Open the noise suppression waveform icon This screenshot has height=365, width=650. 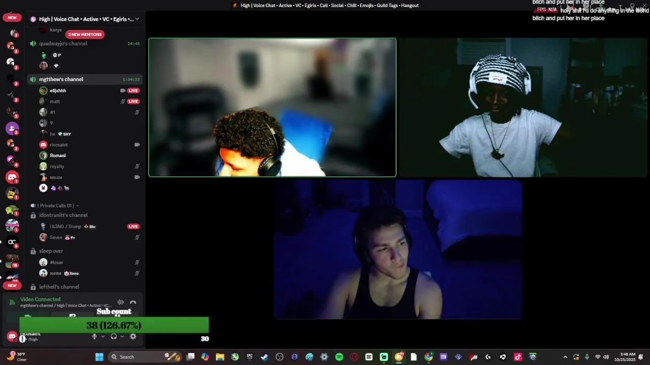pos(121,302)
